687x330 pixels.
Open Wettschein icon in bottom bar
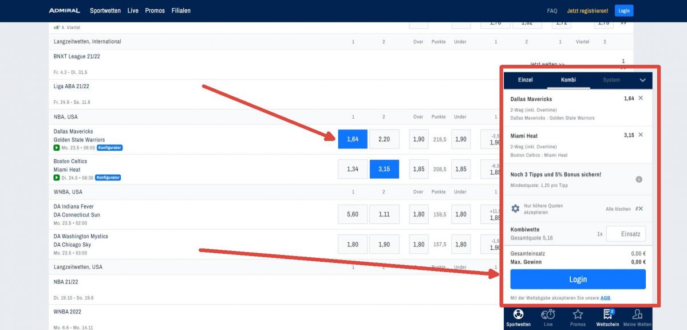click(x=607, y=317)
